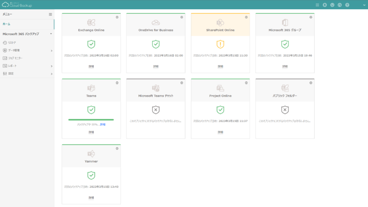Click the Teams service icon
368x207 pixels.
[91, 88]
